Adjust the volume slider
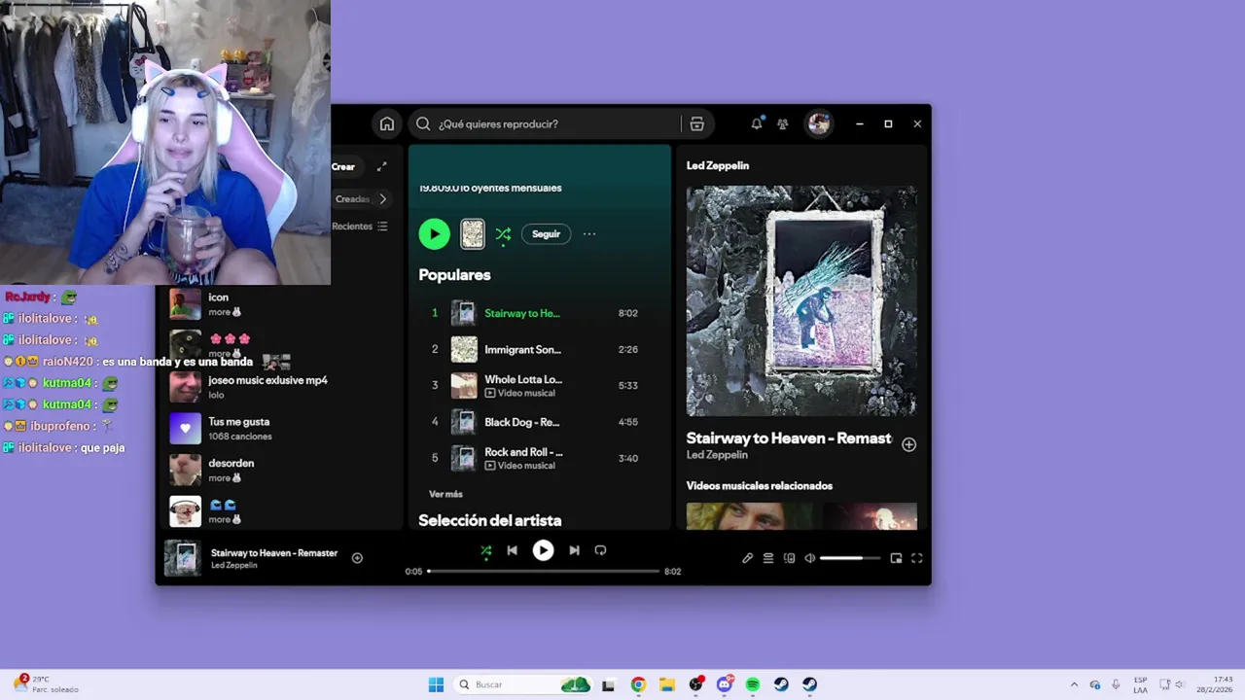 coord(849,558)
